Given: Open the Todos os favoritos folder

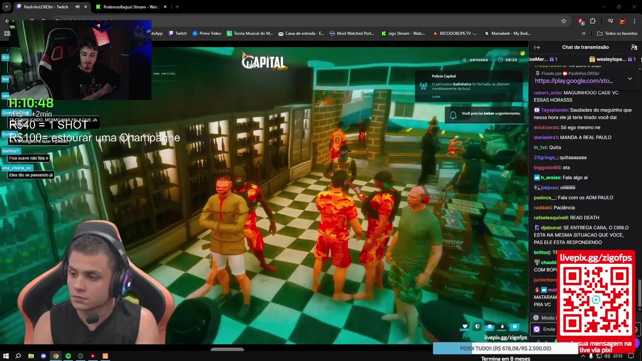Looking at the screenshot, I should point(617,34).
